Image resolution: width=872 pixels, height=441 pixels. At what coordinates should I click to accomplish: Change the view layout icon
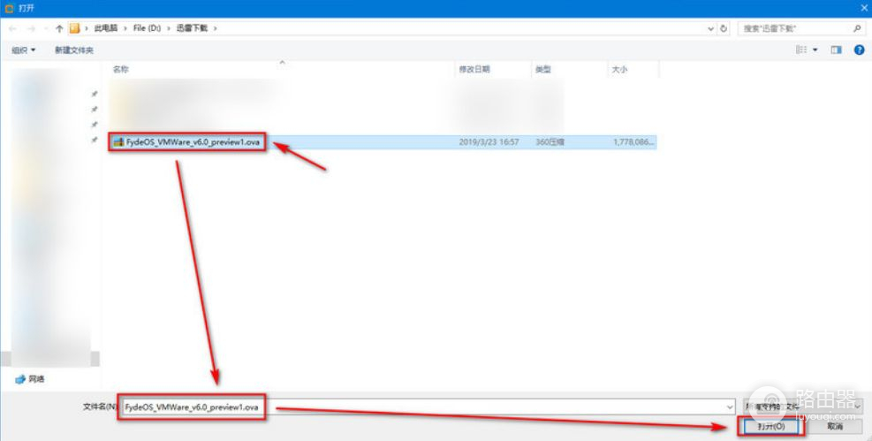point(801,50)
